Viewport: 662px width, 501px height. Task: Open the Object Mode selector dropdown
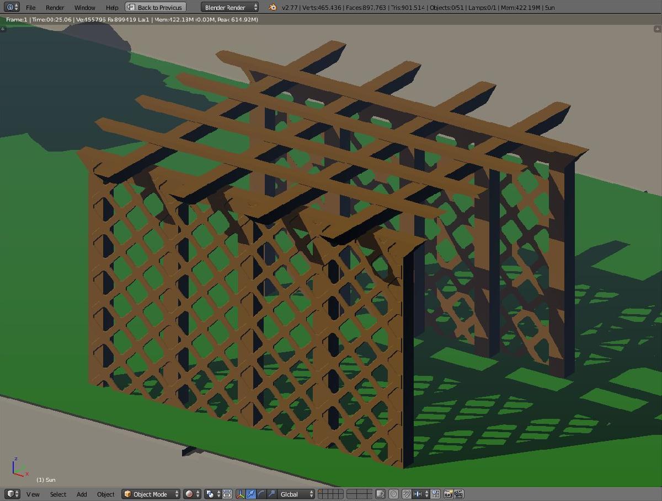coord(151,494)
